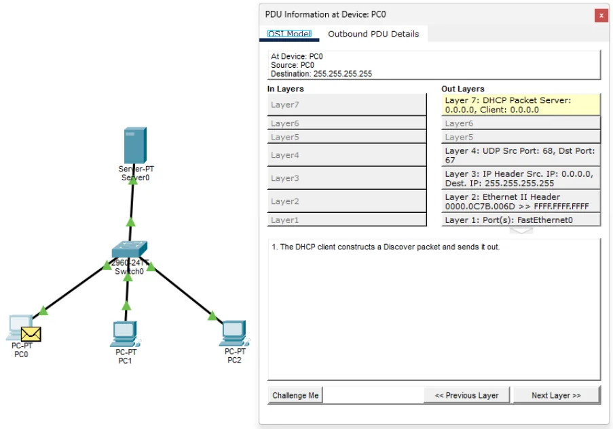The height and width of the screenshot is (429, 613).
Task: Click the In Layers Layer3 row
Action: point(347,178)
